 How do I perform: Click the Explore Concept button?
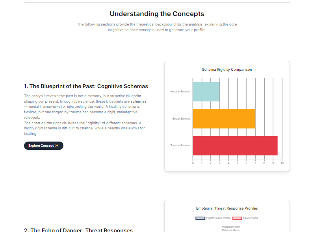[43, 145]
